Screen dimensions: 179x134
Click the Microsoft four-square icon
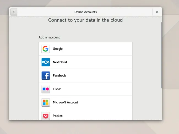pyautogui.click(x=45, y=102)
